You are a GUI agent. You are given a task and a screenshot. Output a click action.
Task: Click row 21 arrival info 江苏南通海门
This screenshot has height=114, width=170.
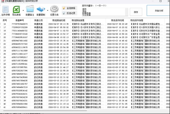tap(88, 41)
